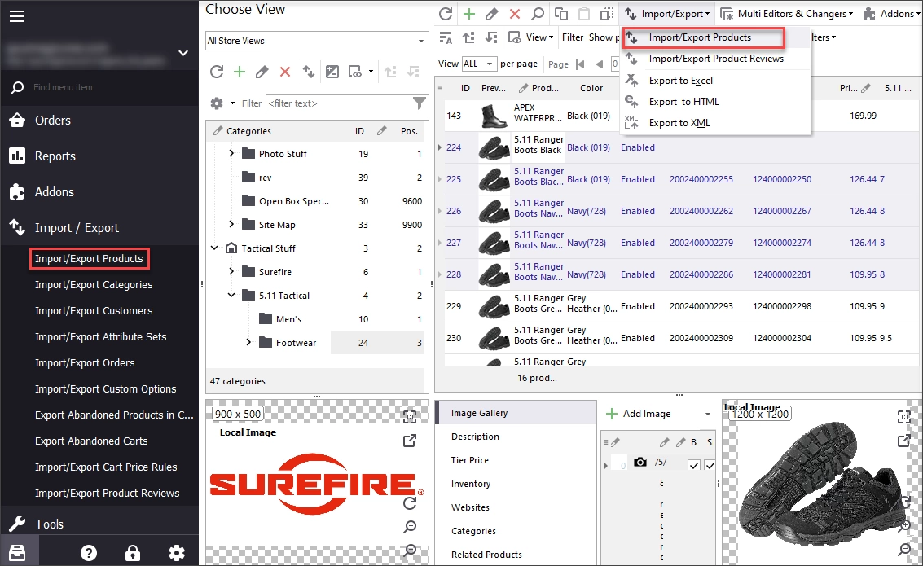Expand the Site Map category
The height and width of the screenshot is (566, 923).
[231, 224]
